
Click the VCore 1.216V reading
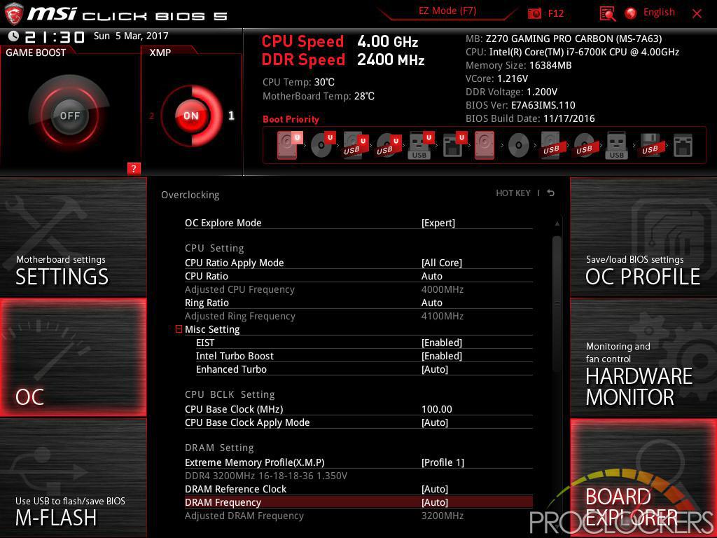tap(496, 78)
